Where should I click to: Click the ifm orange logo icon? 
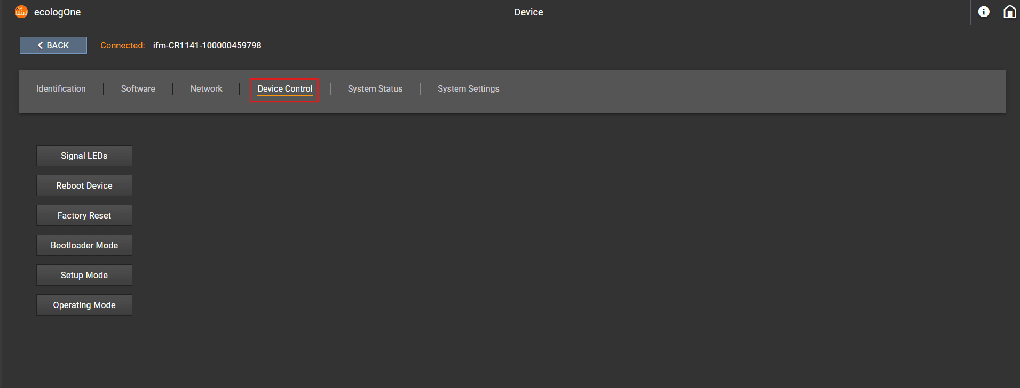click(x=21, y=12)
